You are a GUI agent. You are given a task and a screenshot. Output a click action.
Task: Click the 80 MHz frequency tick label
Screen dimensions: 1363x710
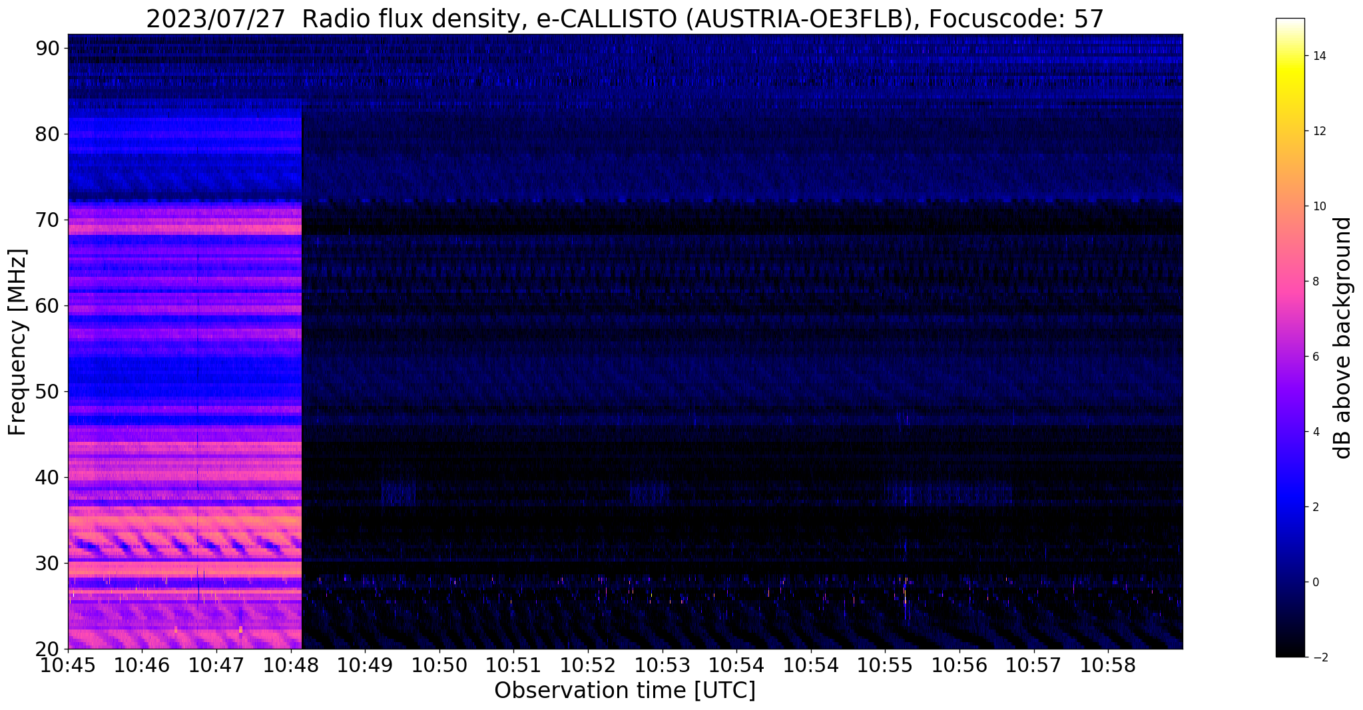point(47,134)
